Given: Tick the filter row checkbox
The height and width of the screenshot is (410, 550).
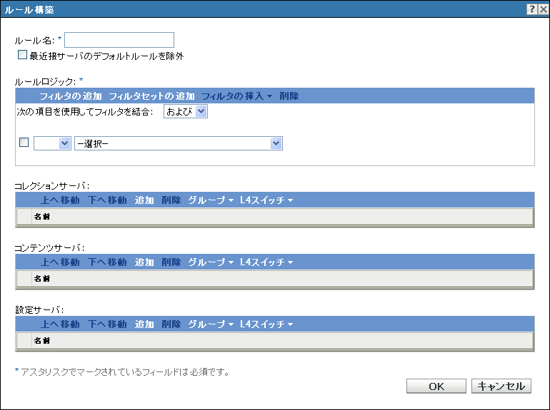Looking at the screenshot, I should tap(24, 143).
